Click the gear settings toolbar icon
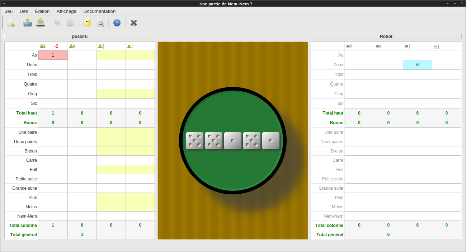 point(70,23)
